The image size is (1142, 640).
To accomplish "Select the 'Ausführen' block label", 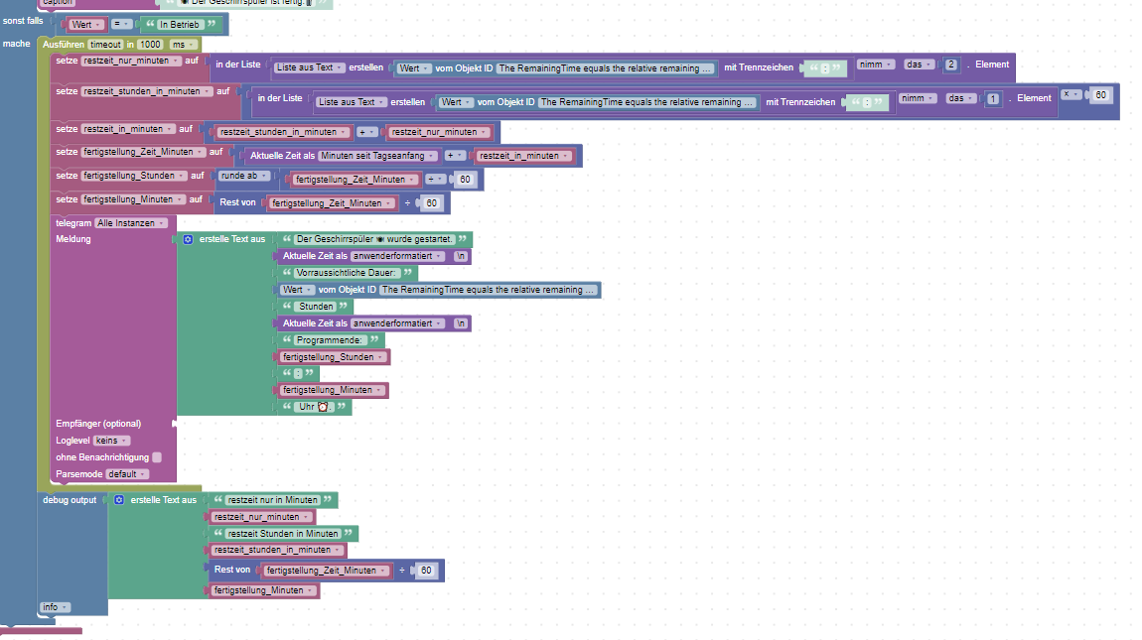I will [x=64, y=45].
